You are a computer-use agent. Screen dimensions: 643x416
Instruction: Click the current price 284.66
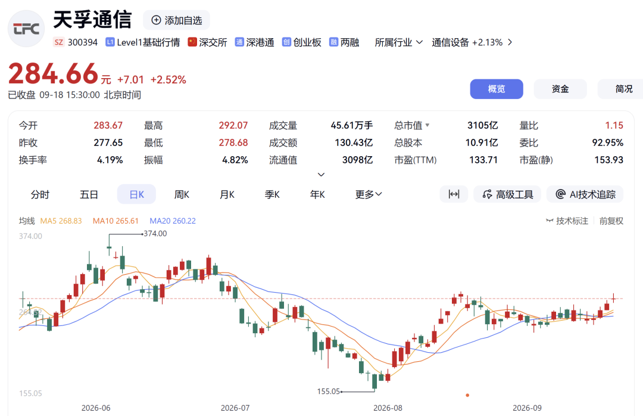click(53, 74)
